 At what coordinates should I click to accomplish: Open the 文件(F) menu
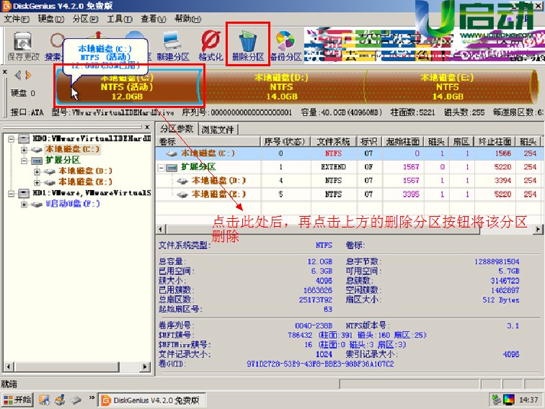tap(17, 19)
